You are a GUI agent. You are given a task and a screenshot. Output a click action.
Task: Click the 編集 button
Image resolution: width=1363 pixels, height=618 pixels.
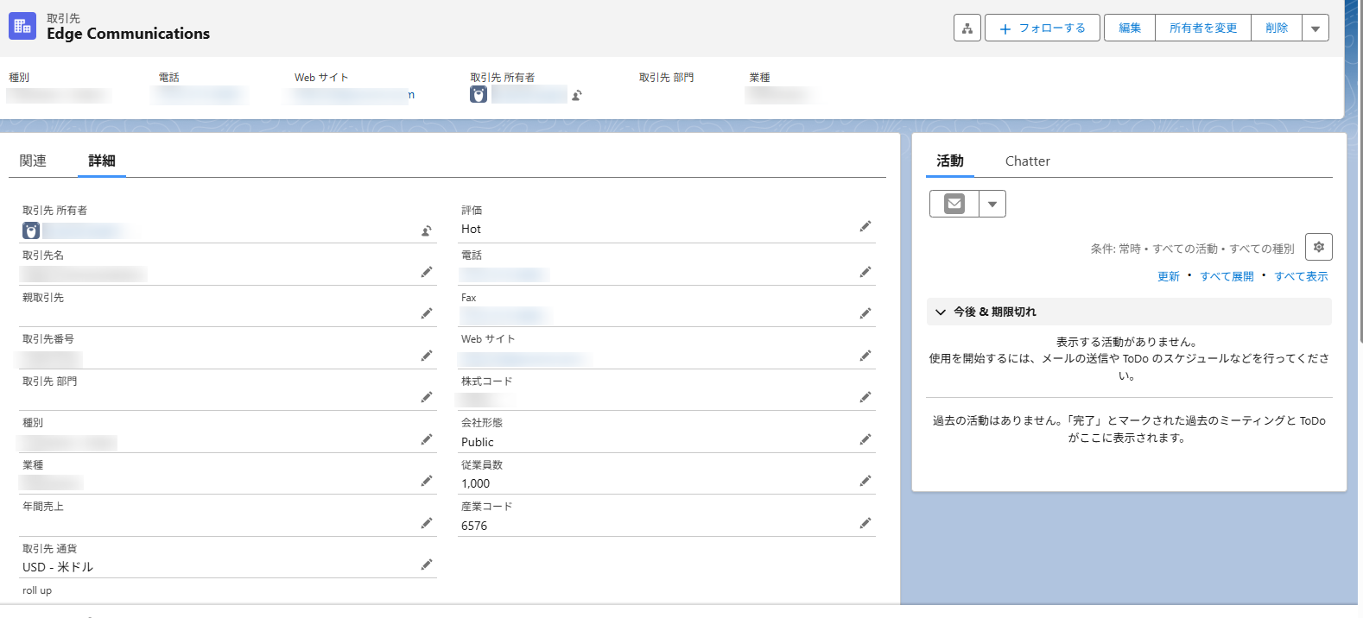[x=1130, y=28]
